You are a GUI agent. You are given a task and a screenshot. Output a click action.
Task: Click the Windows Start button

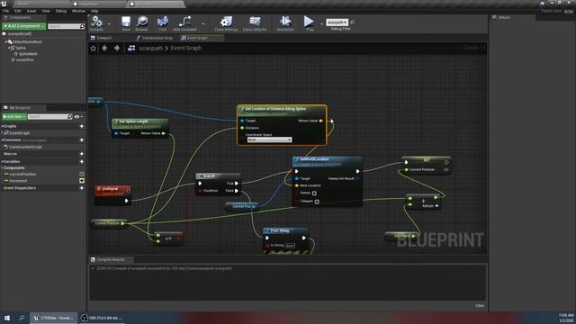pyautogui.click(x=7, y=318)
